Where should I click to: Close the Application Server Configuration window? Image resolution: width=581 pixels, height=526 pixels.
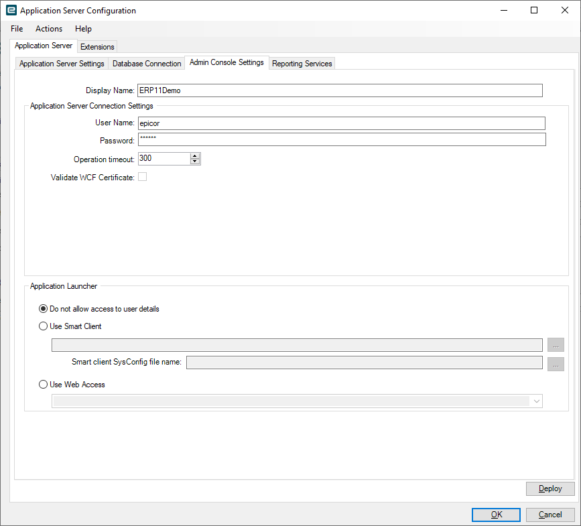coord(565,10)
